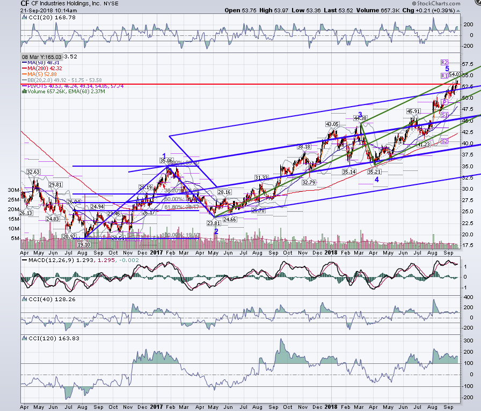481x411 pixels.
Task: Select the R1 pivot resistance marker
Action: pos(444,76)
